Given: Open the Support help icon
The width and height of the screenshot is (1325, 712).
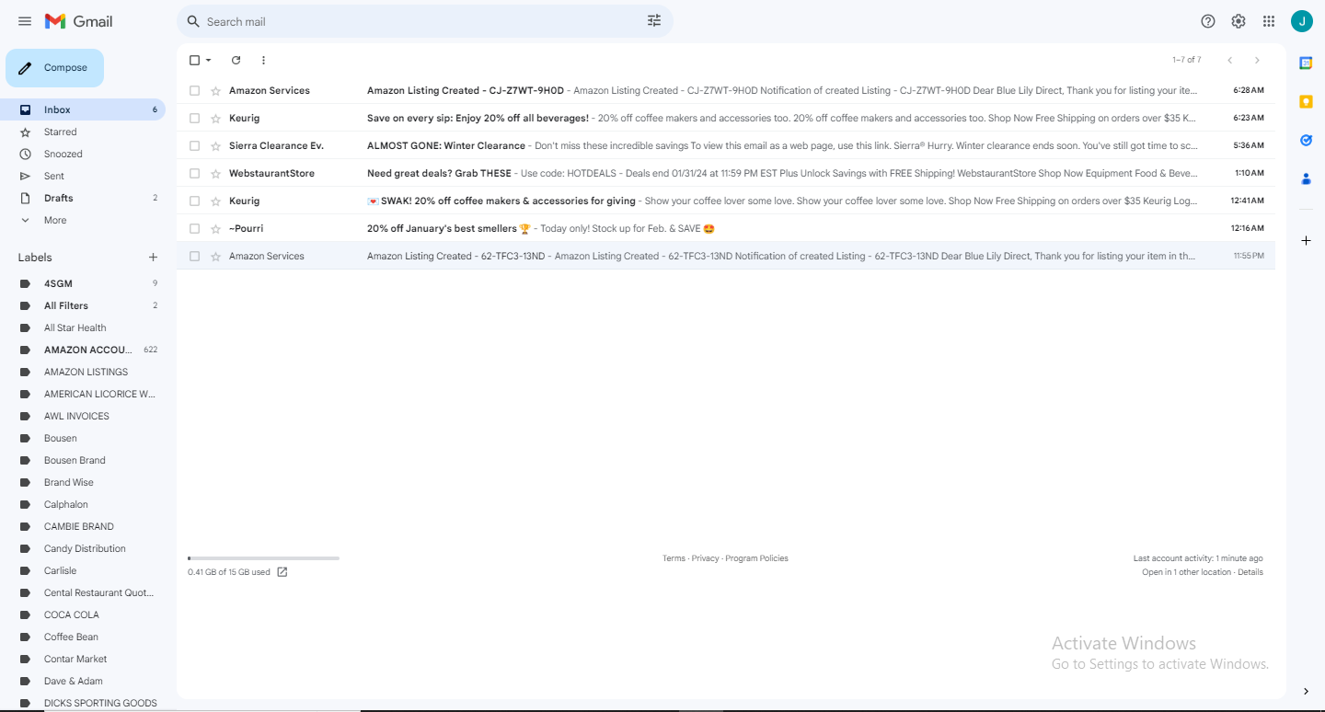Looking at the screenshot, I should [x=1208, y=21].
